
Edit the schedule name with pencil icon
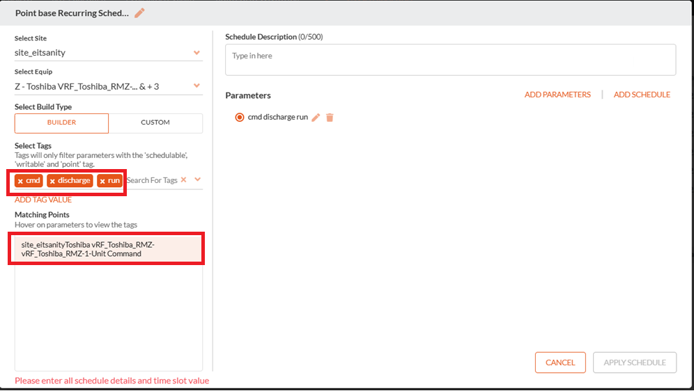139,13
